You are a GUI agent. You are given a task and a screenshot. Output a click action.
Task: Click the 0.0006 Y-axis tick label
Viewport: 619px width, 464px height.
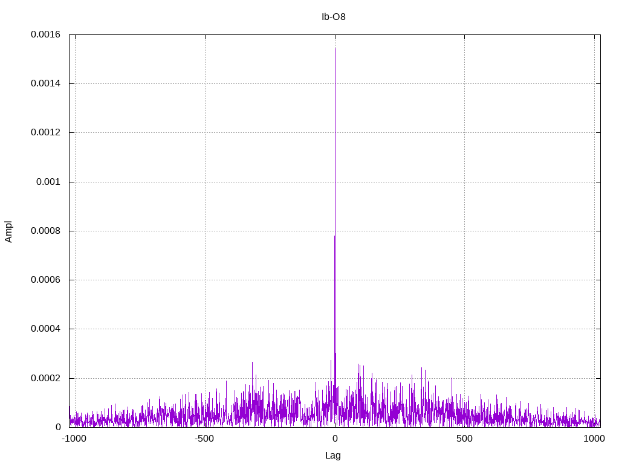[x=46, y=280]
